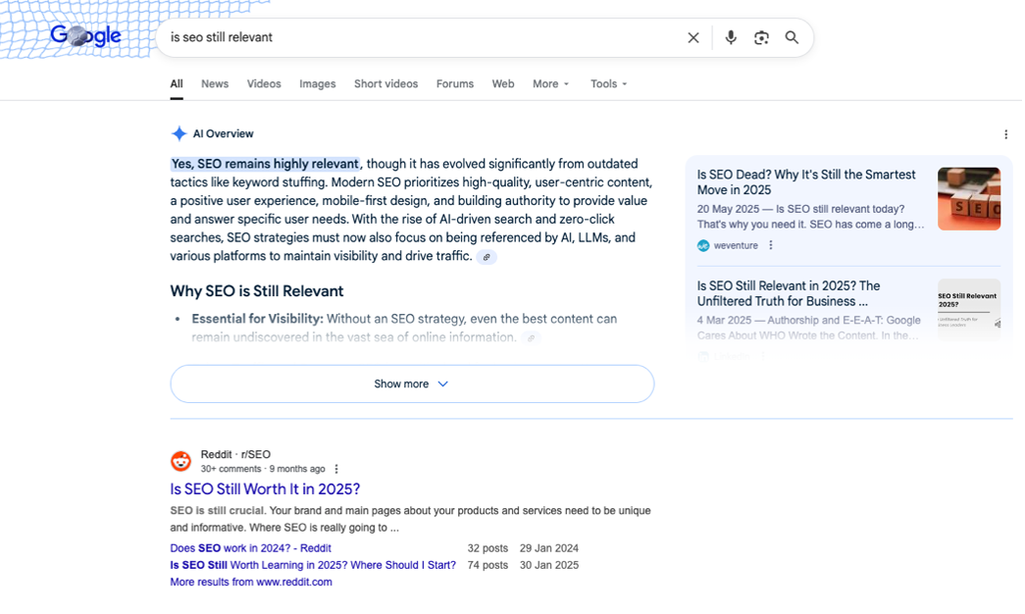Click the SEO blocks article thumbnail
The height and width of the screenshot is (614, 1025).
pyautogui.click(x=968, y=199)
